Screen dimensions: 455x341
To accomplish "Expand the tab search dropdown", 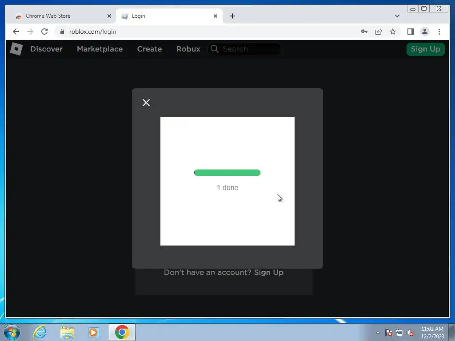I will pos(397,16).
